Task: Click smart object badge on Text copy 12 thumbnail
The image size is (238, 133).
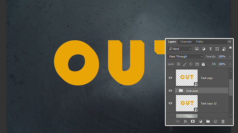Action: 196,110
